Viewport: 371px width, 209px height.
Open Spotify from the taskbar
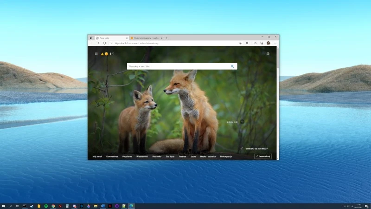click(x=46, y=206)
